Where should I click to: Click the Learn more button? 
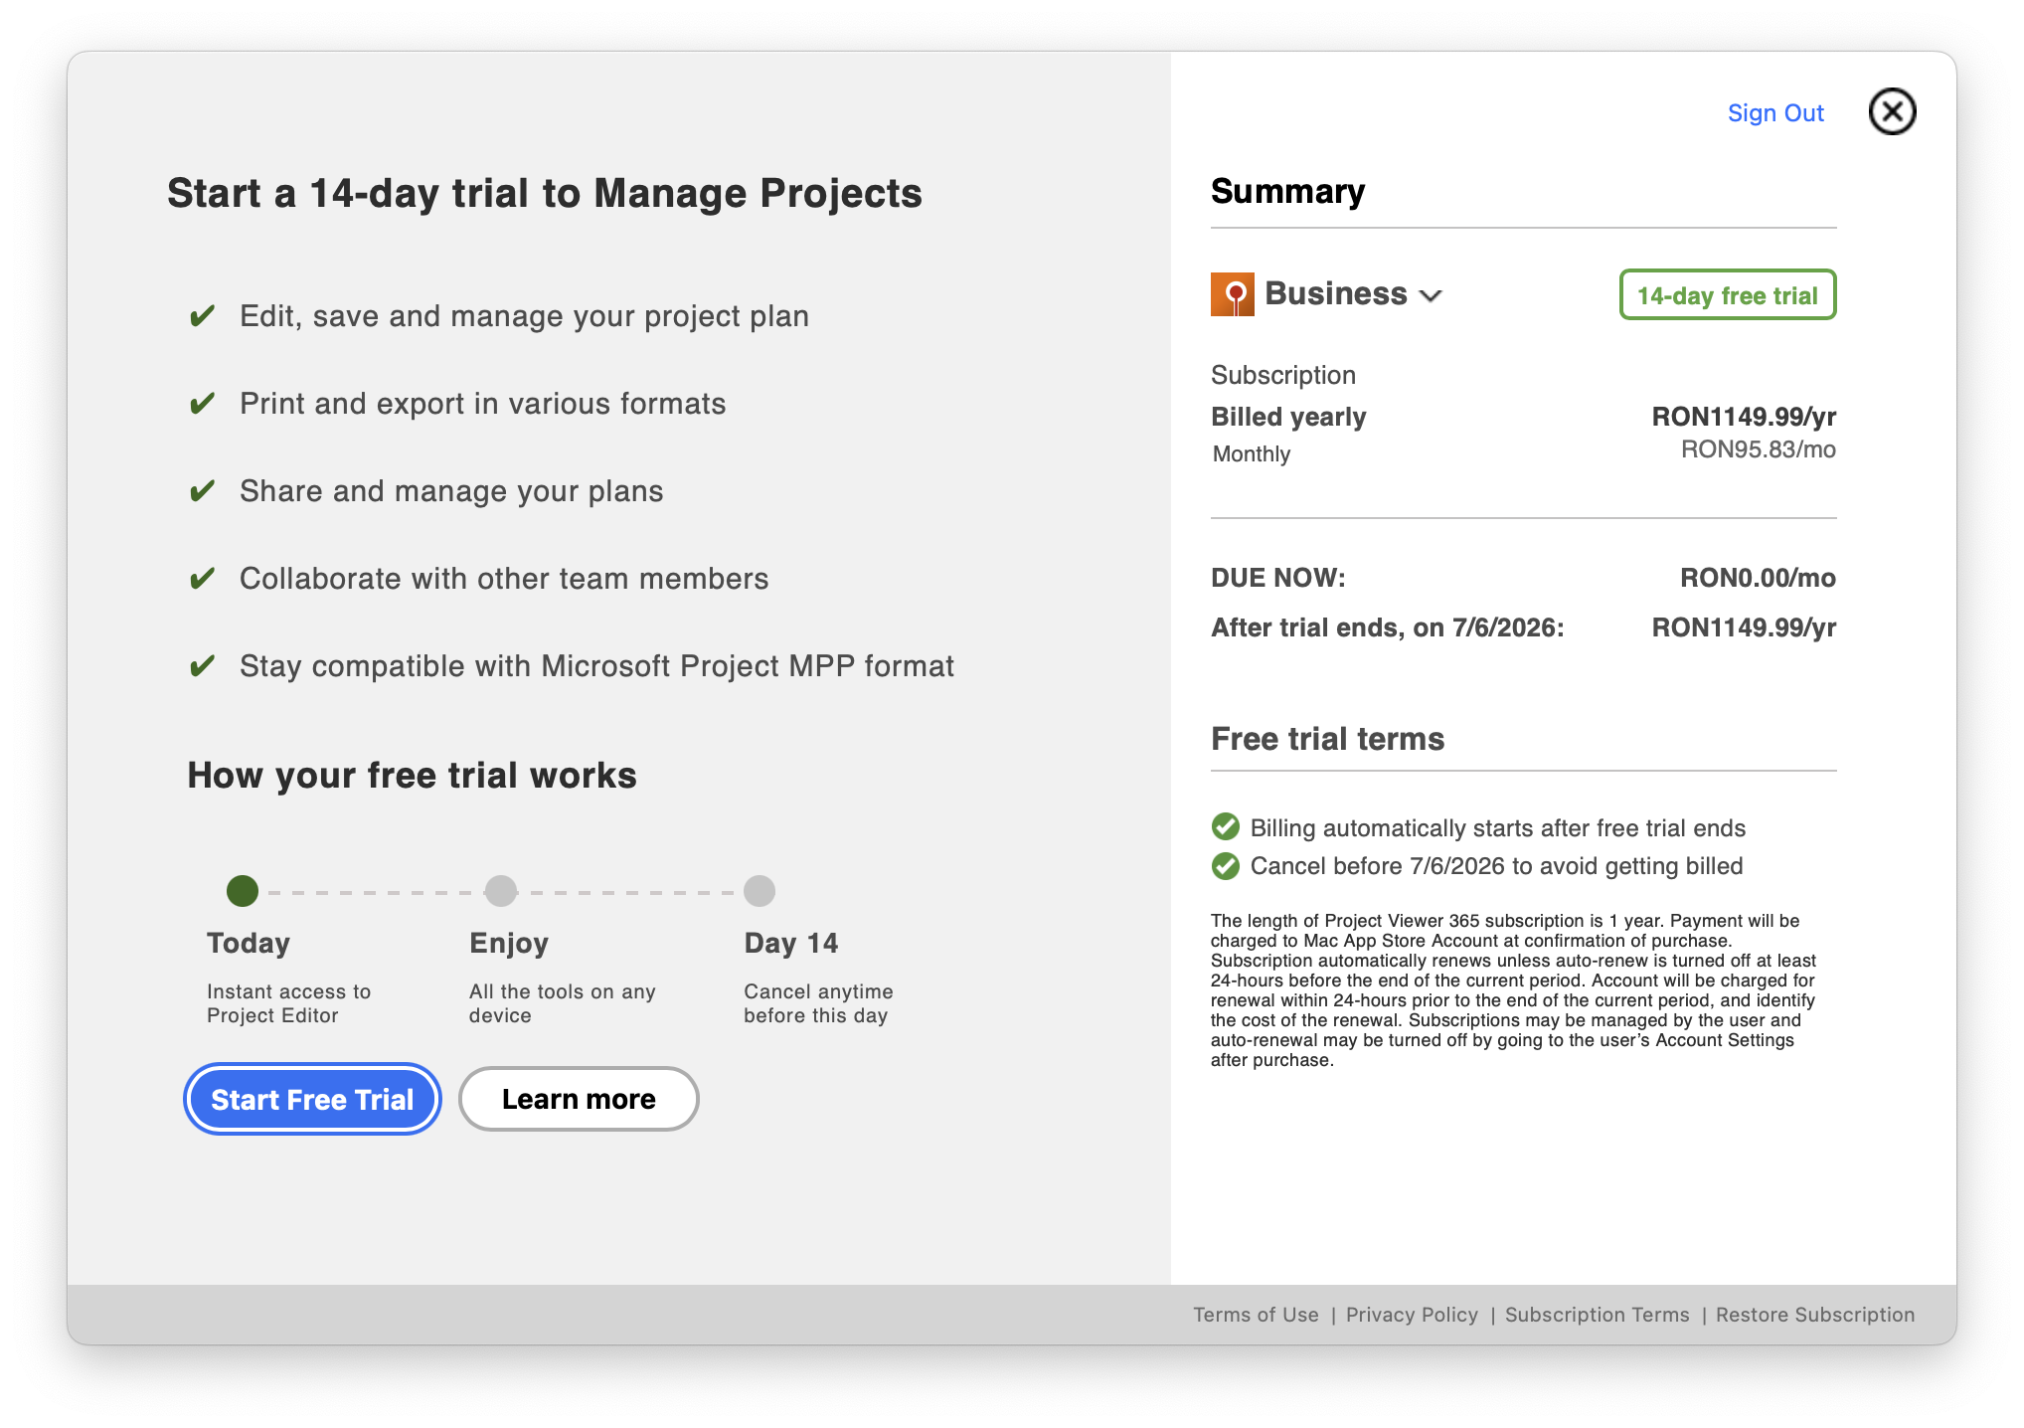pos(579,1099)
